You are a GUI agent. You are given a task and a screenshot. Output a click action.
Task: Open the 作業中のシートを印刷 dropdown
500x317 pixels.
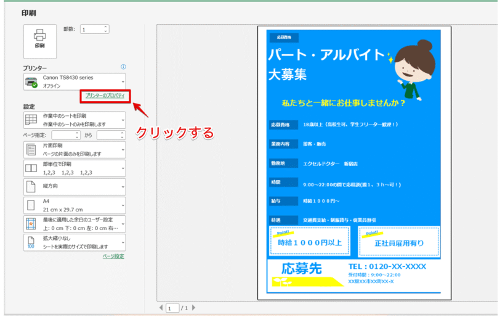(x=75, y=120)
